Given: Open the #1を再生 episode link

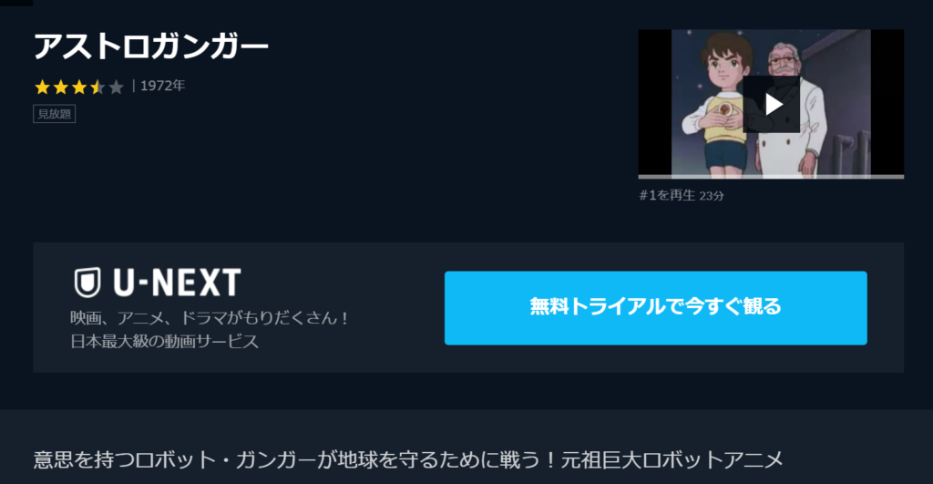Looking at the screenshot, I should (x=667, y=195).
